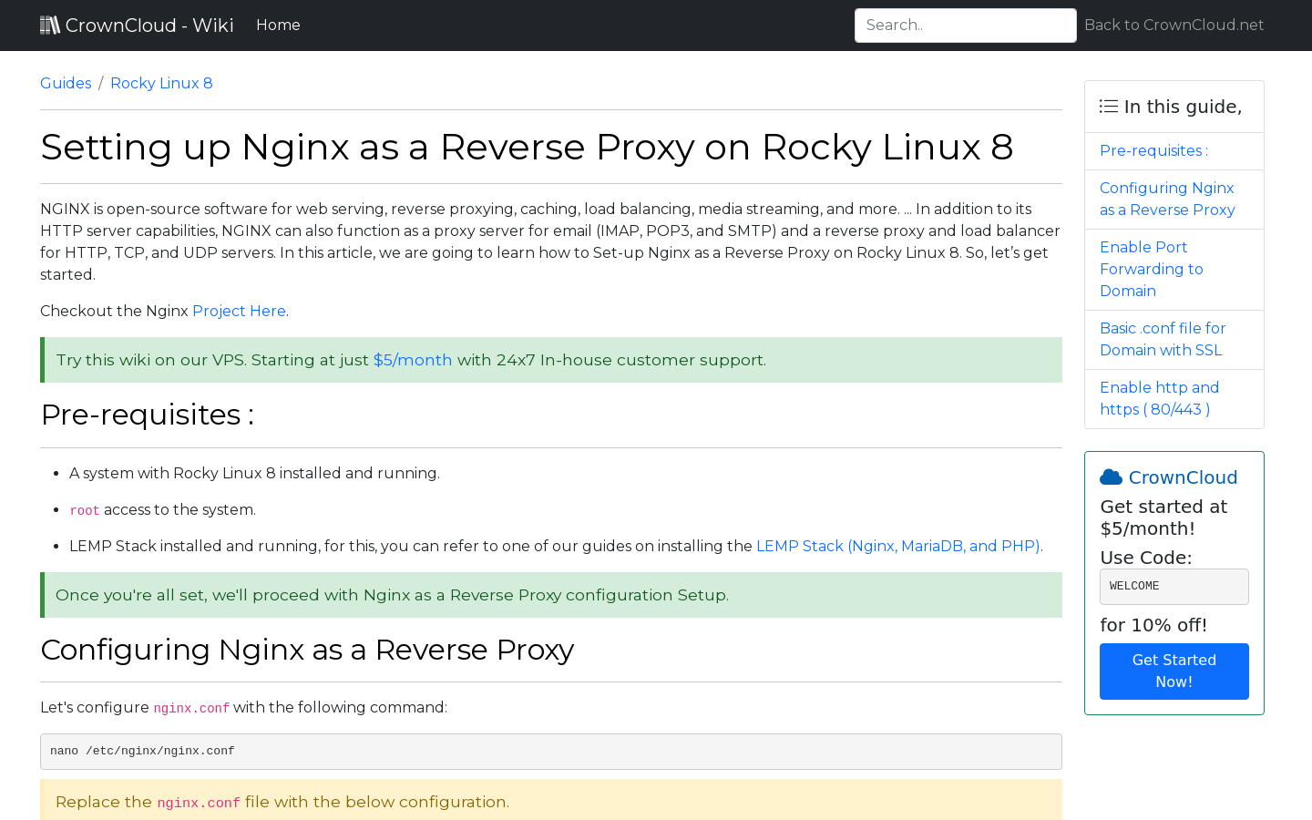The width and height of the screenshot is (1312, 820).
Task: Select the Guides breadcrumb link
Action: [x=65, y=83]
